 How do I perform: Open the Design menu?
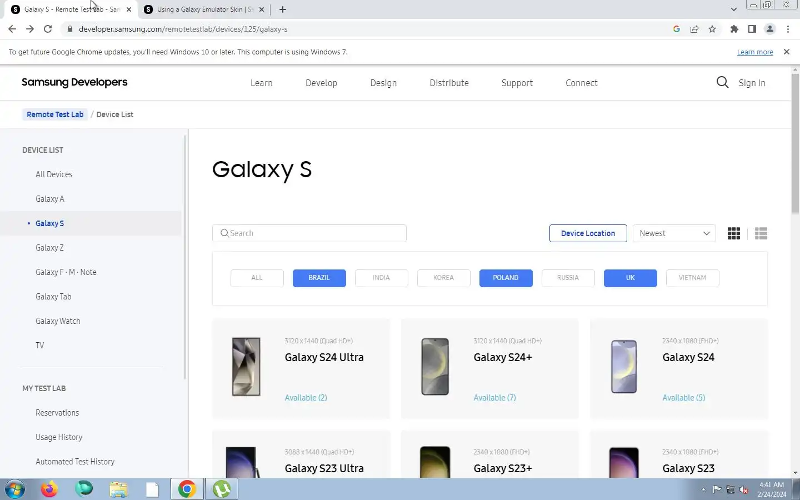(x=383, y=83)
